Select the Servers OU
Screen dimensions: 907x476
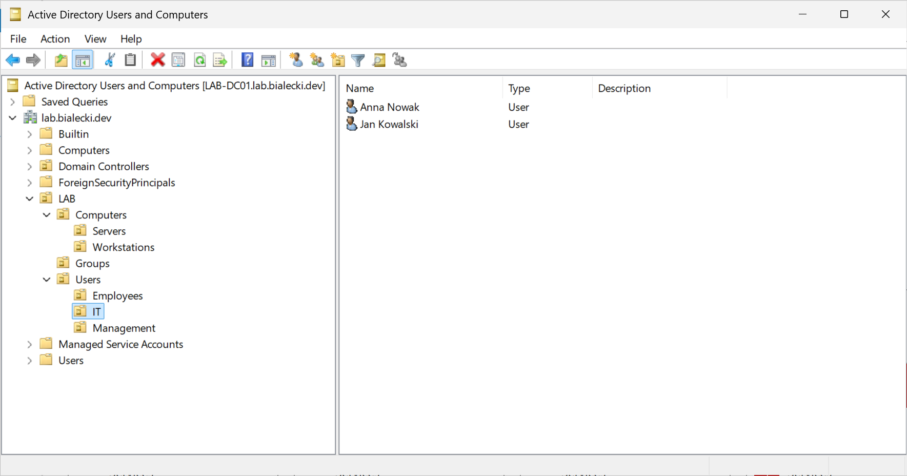pos(109,231)
